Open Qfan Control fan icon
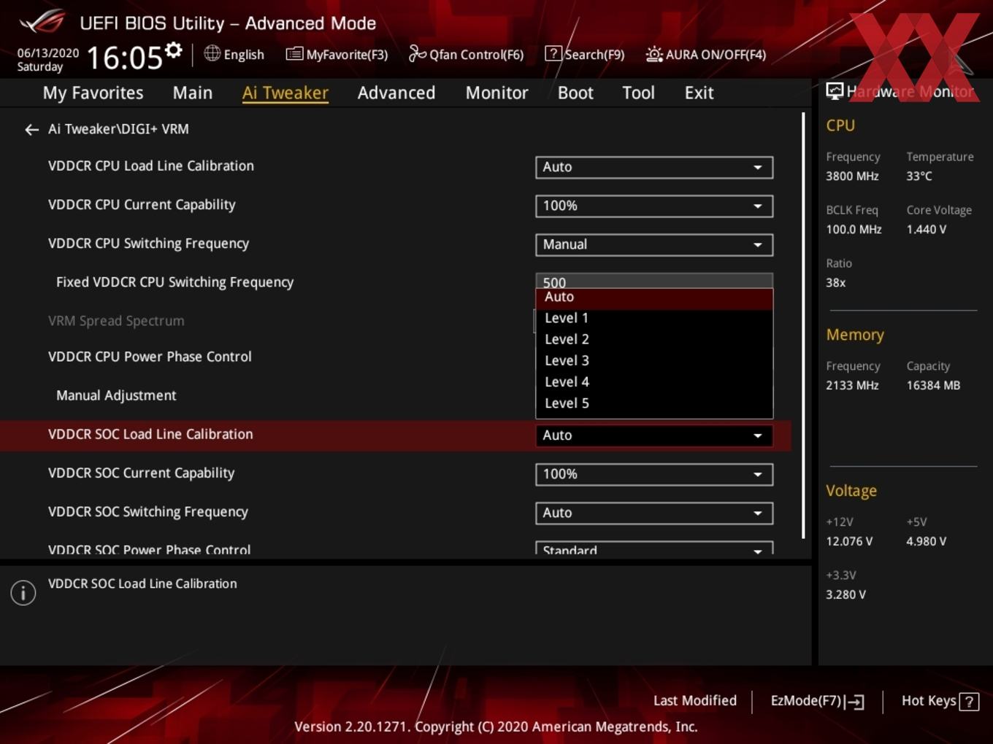993x744 pixels. pyautogui.click(x=417, y=53)
